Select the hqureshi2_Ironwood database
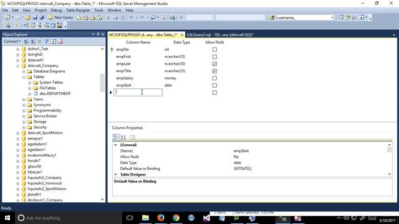Viewport: 399px width, 224px height. 44,183
